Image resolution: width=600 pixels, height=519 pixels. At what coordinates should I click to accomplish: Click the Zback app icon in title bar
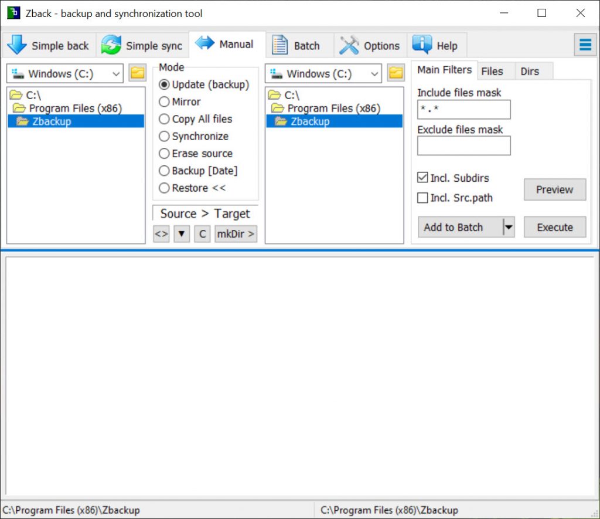click(14, 13)
